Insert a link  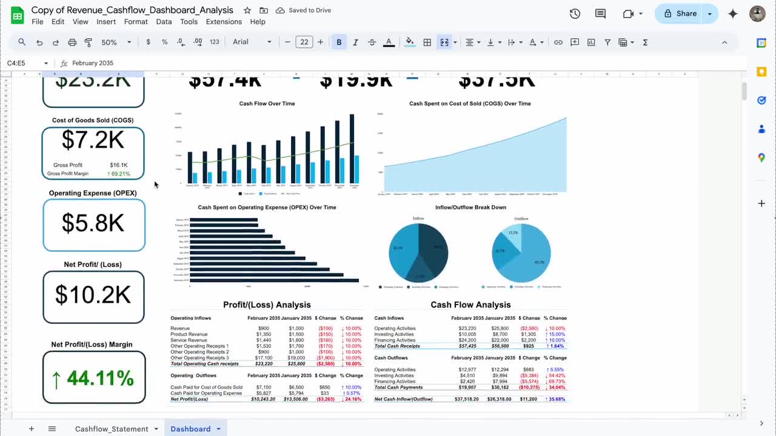(558, 42)
